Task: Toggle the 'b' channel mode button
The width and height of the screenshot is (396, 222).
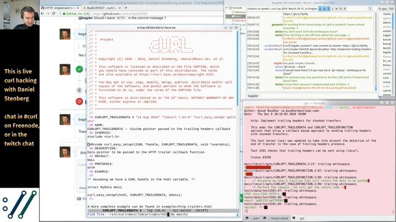Action: (x=340, y=9)
